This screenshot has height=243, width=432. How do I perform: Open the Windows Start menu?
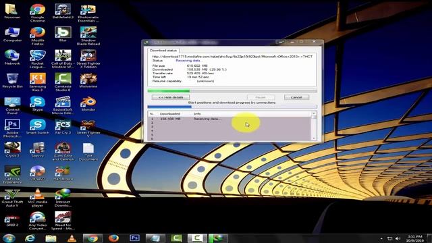9,238
